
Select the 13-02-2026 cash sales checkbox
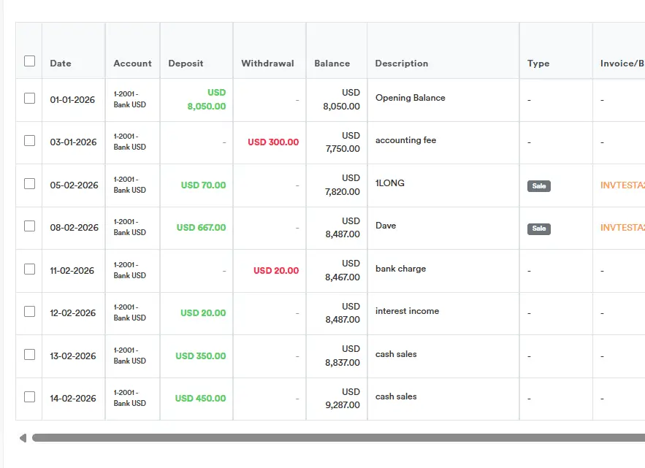[29, 355]
